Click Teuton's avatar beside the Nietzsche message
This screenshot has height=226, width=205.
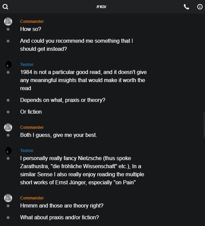(8, 151)
